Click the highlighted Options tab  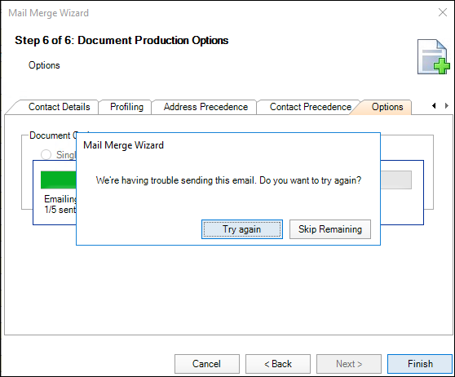coord(387,107)
